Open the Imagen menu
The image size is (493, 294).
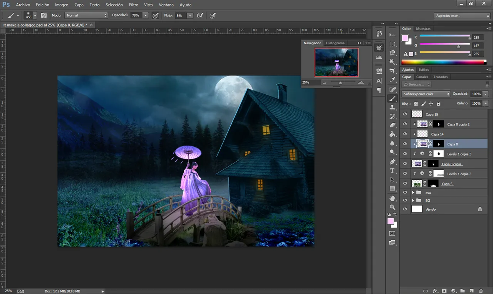[62, 5]
